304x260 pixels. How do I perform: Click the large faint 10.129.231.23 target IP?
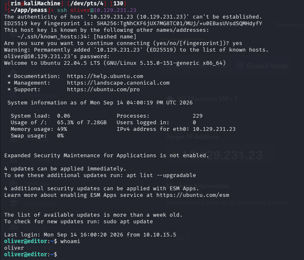point(223,155)
